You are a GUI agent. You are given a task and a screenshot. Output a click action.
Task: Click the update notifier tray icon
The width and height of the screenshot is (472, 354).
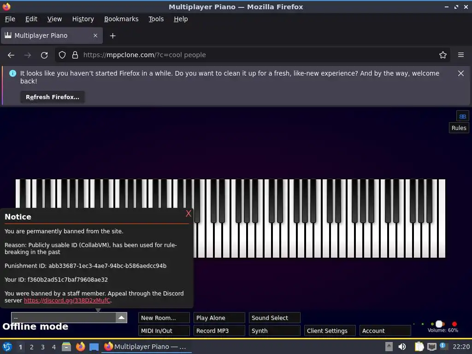(x=443, y=346)
